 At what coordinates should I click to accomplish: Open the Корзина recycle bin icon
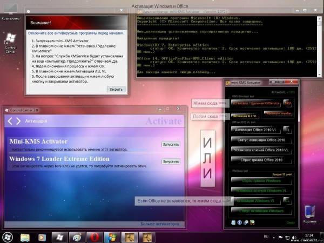click(309, 214)
